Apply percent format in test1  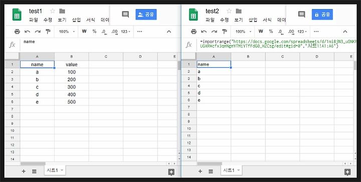coord(94,31)
